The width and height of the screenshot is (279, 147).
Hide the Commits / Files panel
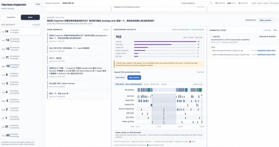point(275,30)
